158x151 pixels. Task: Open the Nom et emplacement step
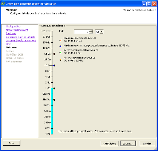(17, 30)
